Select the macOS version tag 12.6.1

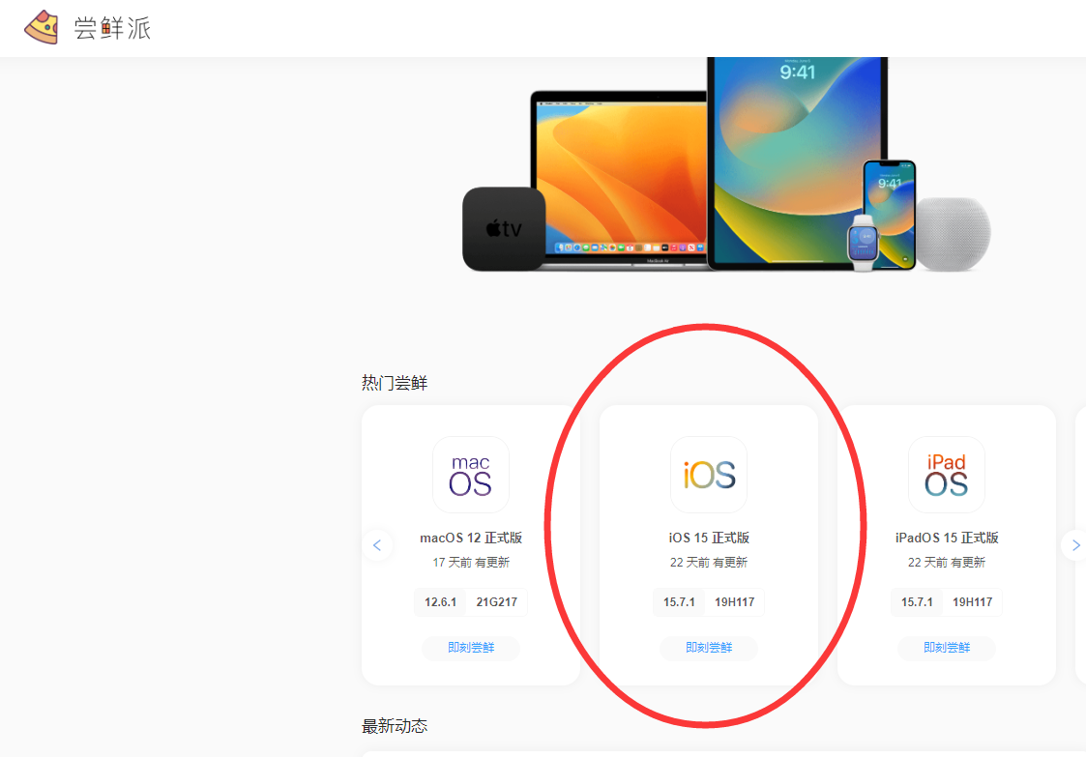point(441,602)
